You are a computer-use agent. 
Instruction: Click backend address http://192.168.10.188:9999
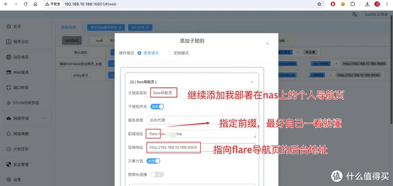point(364,64)
